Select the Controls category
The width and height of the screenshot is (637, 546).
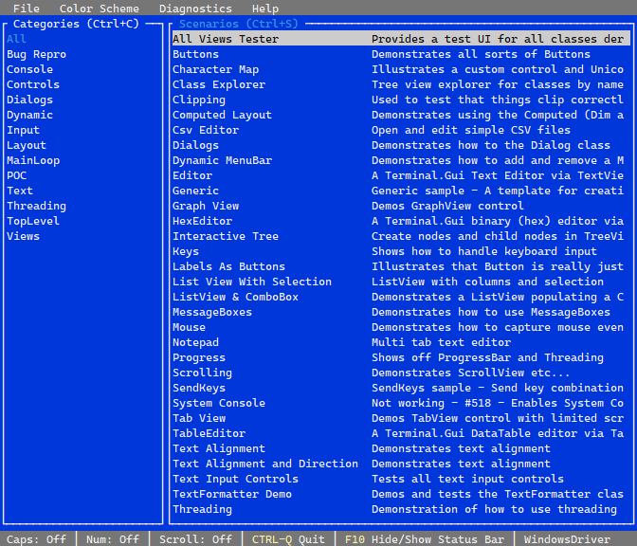pyautogui.click(x=33, y=84)
